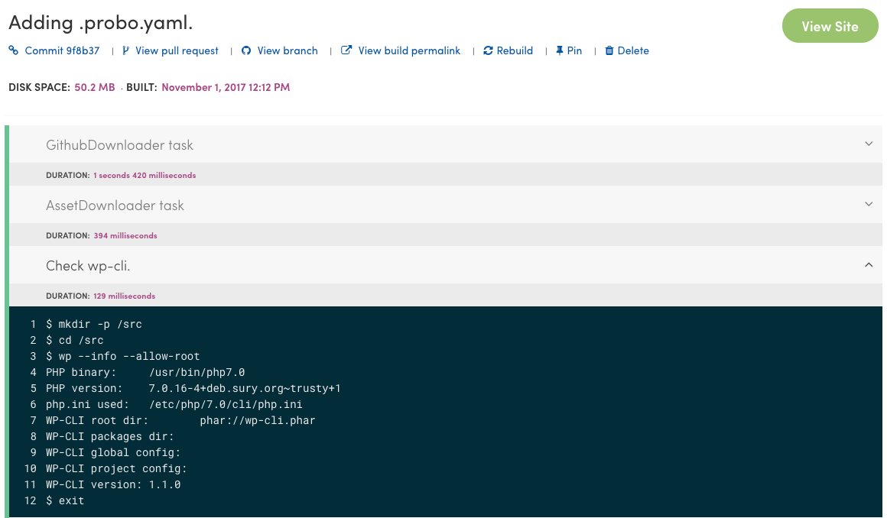Click the Pin link text
The width and height of the screenshot is (887, 518).
[x=573, y=50]
